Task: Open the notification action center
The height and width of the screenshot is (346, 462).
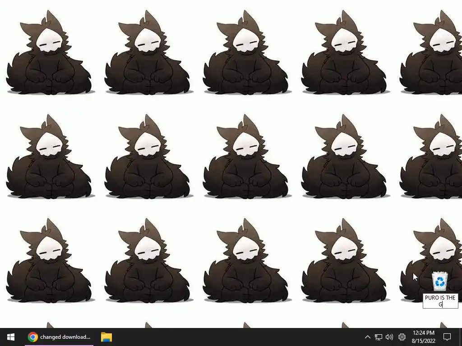Action: pyautogui.click(x=447, y=337)
